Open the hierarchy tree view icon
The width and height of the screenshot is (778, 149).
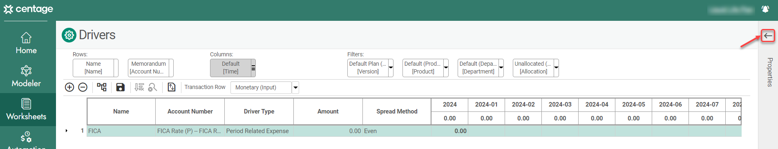tap(102, 87)
